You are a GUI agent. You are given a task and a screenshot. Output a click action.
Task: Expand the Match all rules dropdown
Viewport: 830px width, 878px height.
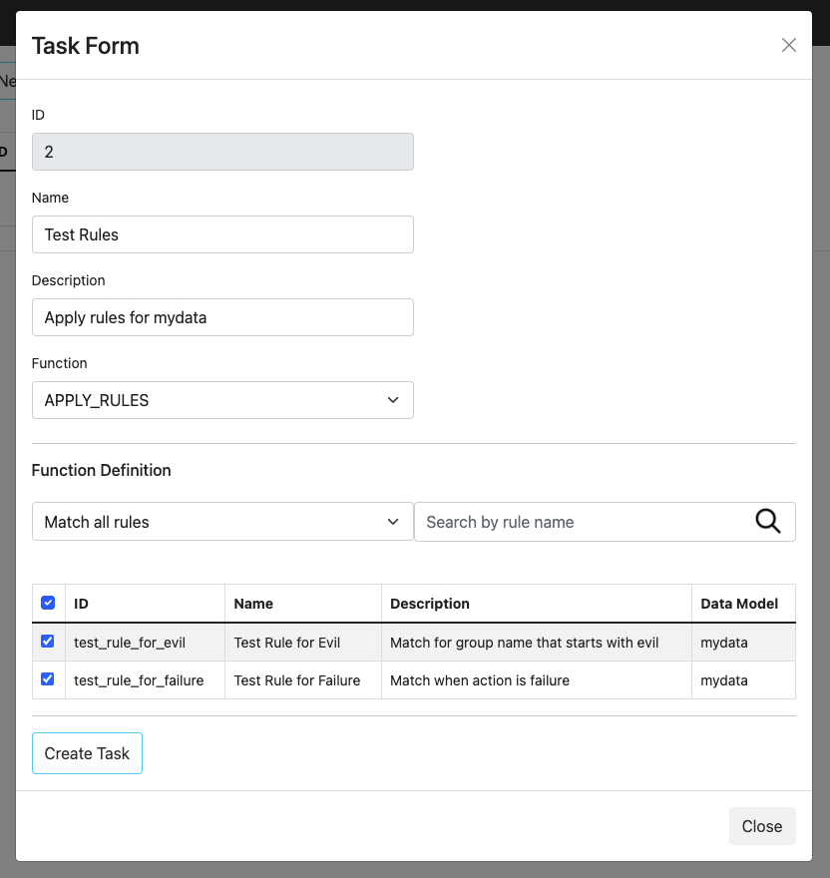click(x=222, y=522)
